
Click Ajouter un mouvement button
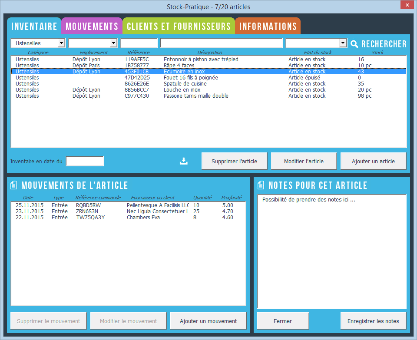point(208,321)
